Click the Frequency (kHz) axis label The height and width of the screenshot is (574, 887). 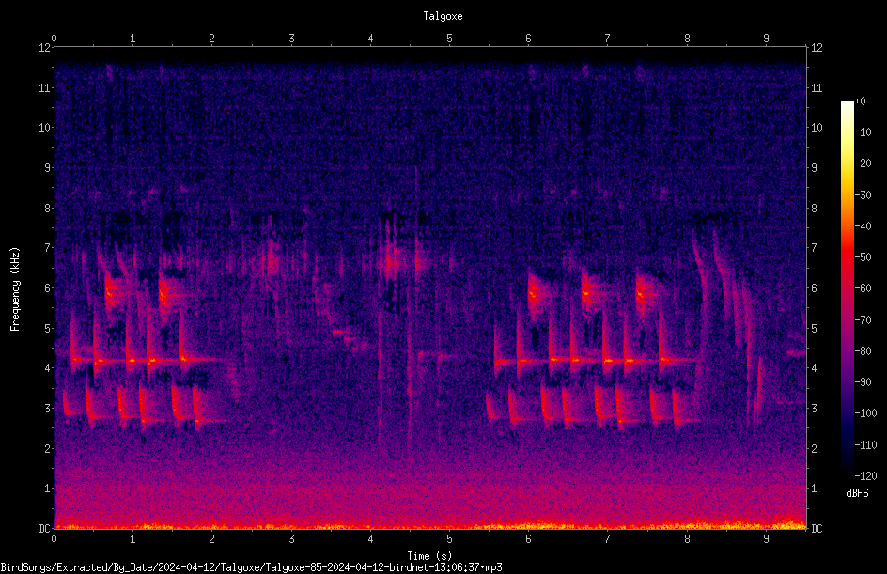pyautogui.click(x=15, y=289)
